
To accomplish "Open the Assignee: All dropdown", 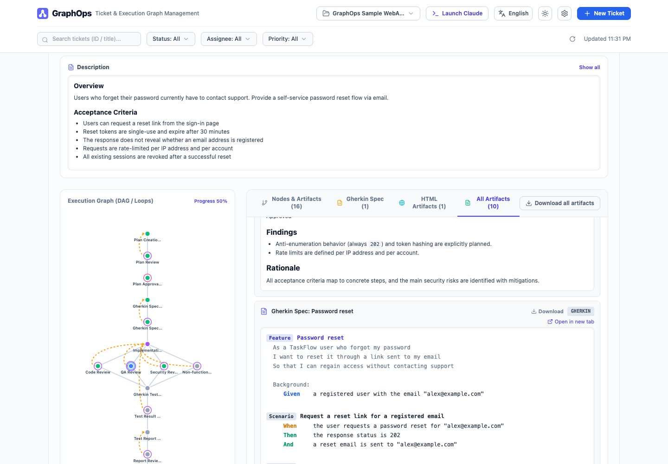I will coord(229,39).
